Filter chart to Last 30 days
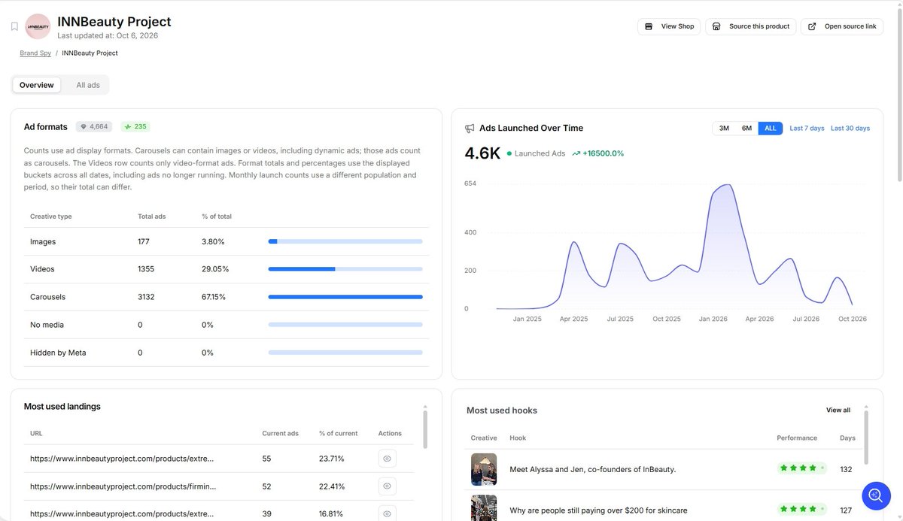The width and height of the screenshot is (903, 521). pyautogui.click(x=850, y=129)
